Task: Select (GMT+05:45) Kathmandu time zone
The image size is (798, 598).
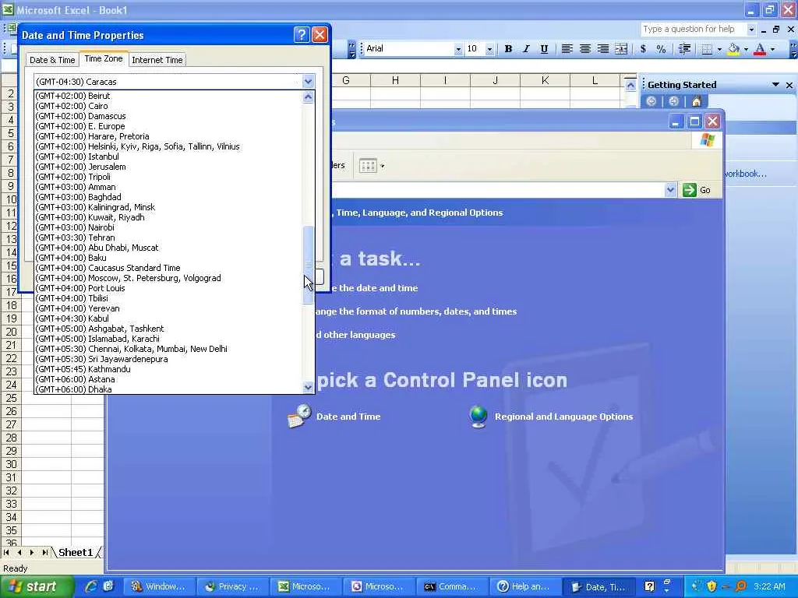Action: 168,369
